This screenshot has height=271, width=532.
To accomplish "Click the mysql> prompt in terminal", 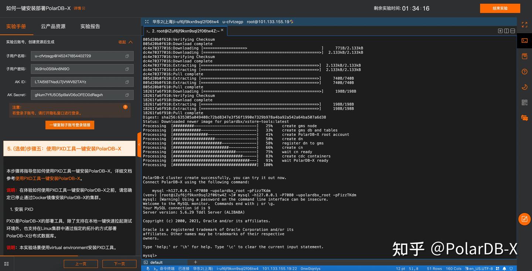I will pyautogui.click(x=150, y=256).
